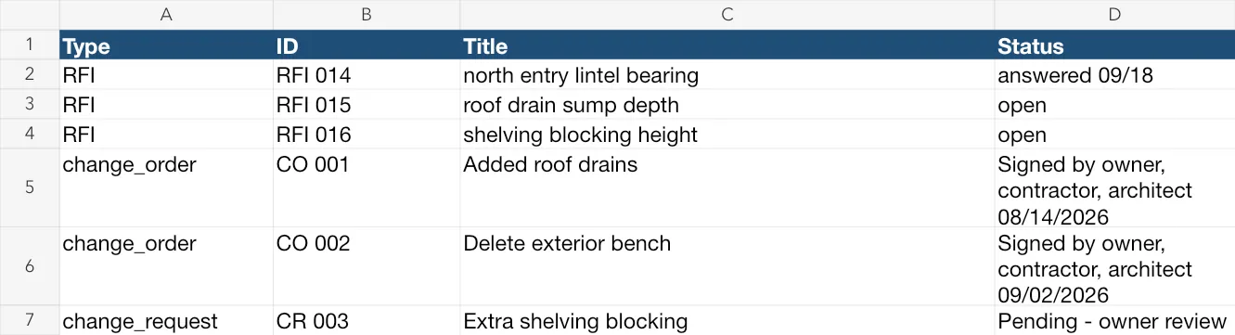Select column D header

coord(1114,15)
